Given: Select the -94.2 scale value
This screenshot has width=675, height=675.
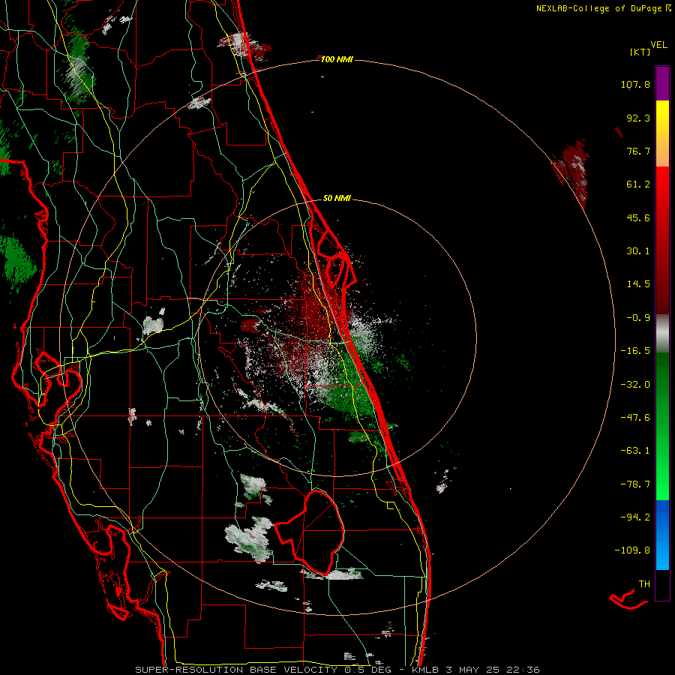Looking at the screenshot, I should [x=635, y=517].
